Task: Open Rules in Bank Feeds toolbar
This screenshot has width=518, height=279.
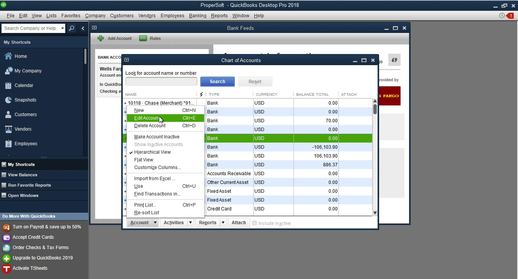Action: click(150, 38)
